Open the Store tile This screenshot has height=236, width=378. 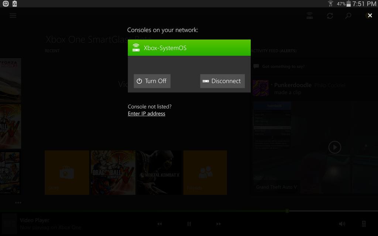coord(67,173)
